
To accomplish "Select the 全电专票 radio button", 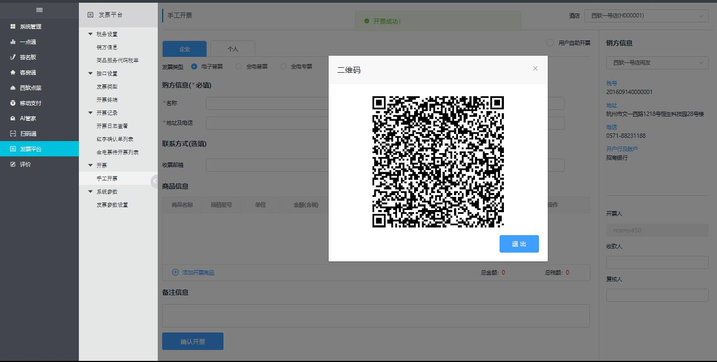I will (x=283, y=66).
